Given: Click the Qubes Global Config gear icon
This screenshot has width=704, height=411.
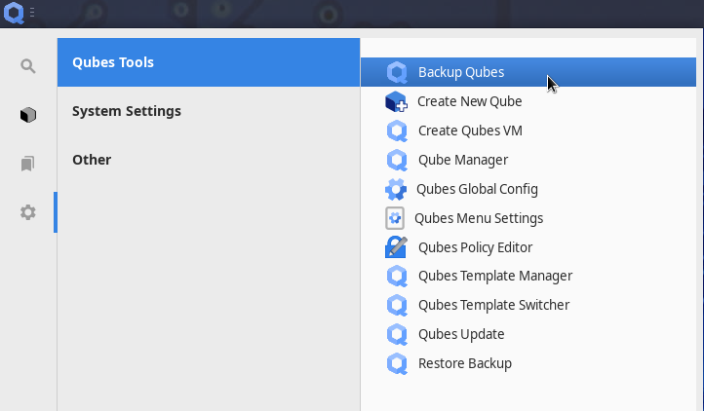Looking at the screenshot, I should [x=396, y=189].
